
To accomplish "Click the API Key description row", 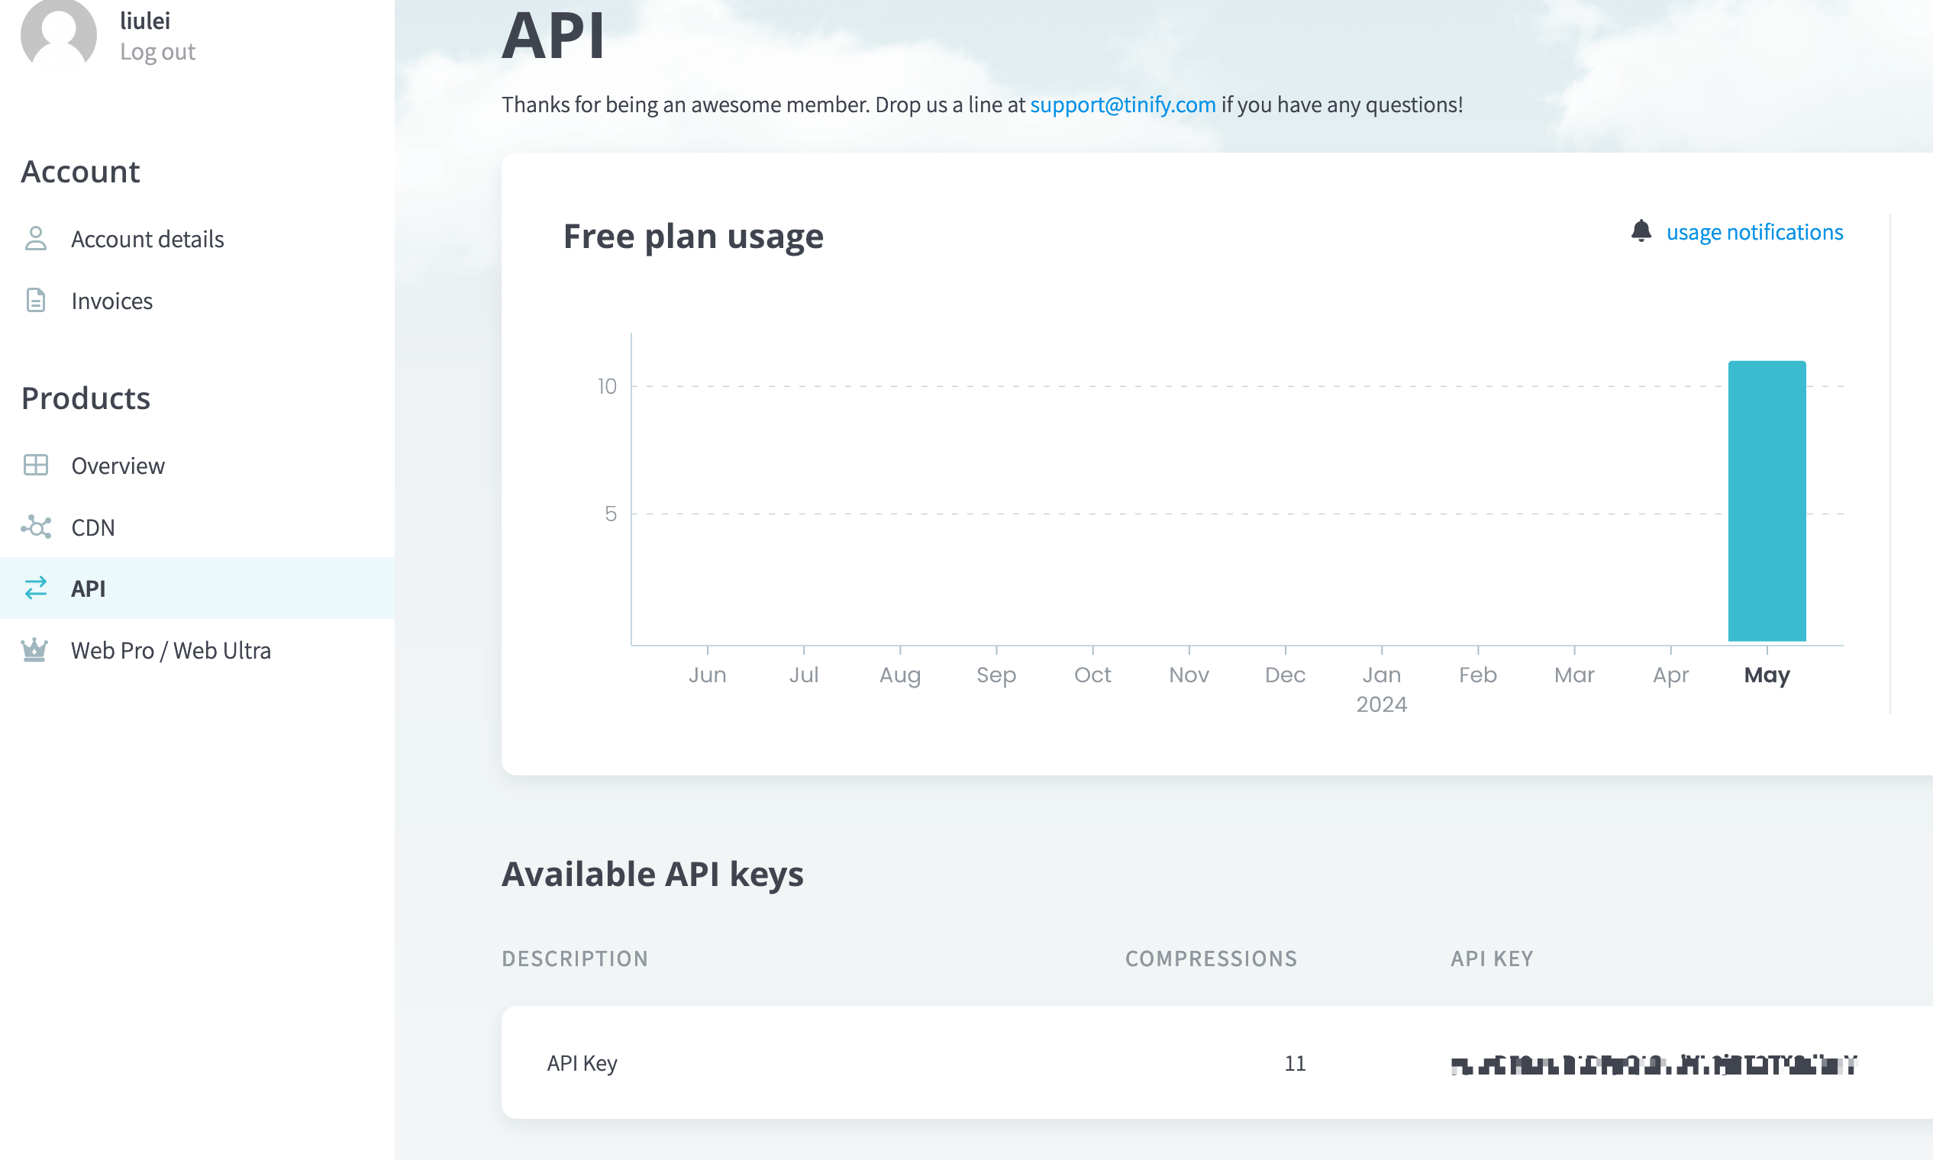I will [582, 1063].
